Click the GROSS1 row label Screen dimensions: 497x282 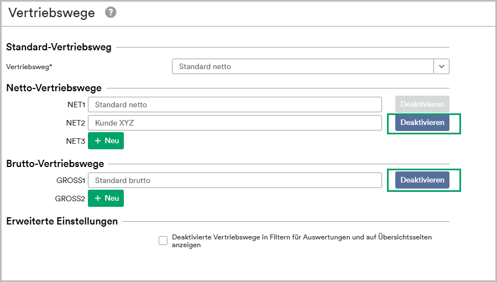pyautogui.click(x=71, y=180)
